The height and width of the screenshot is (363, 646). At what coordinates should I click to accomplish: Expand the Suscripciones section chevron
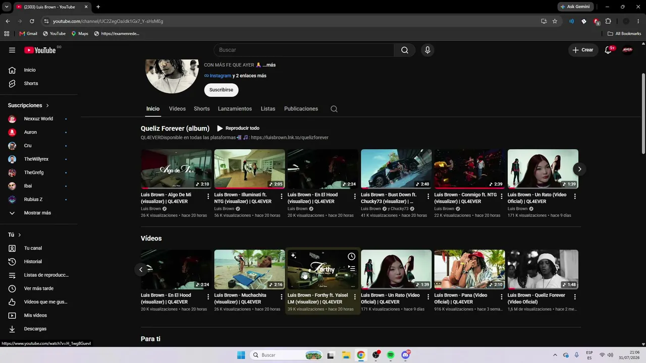[x=47, y=105]
